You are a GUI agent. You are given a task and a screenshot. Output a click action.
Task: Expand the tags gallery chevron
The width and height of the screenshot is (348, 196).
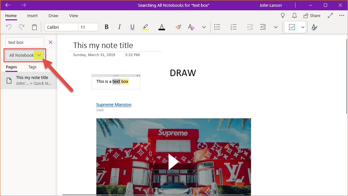[x=303, y=27]
